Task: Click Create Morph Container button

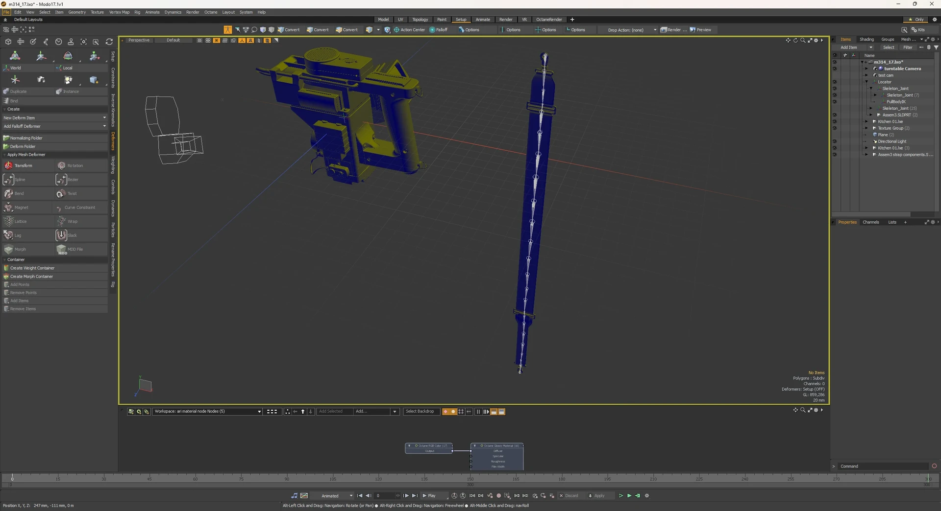Action: pos(55,277)
